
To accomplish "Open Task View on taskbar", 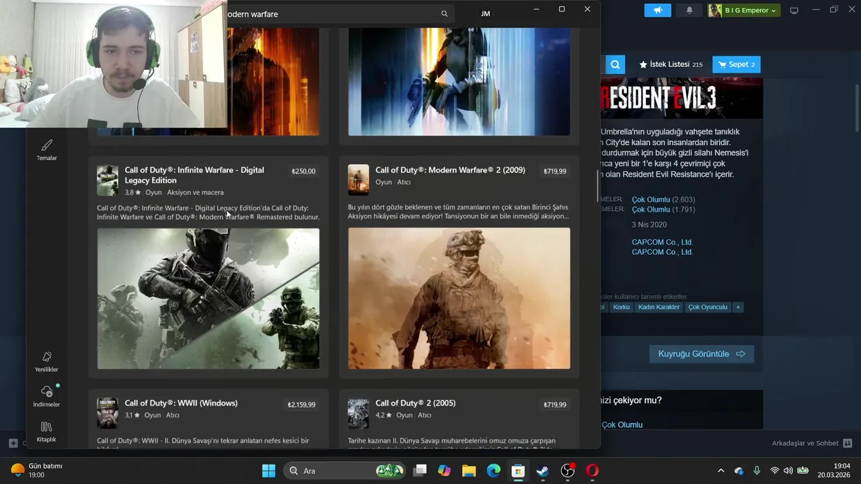I will tap(420, 471).
